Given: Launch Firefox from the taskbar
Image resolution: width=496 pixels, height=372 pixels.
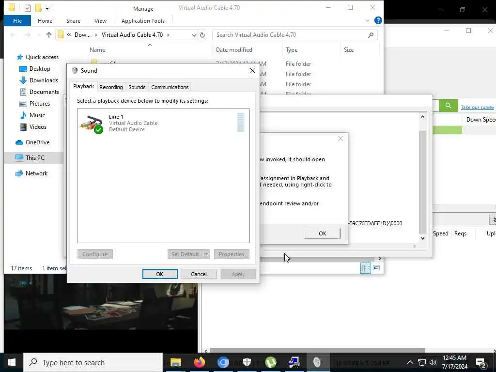Looking at the screenshot, I should click(199, 362).
